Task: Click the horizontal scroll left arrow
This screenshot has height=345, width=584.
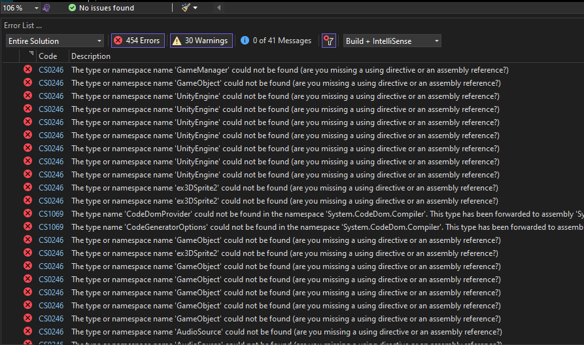Action: (x=218, y=8)
